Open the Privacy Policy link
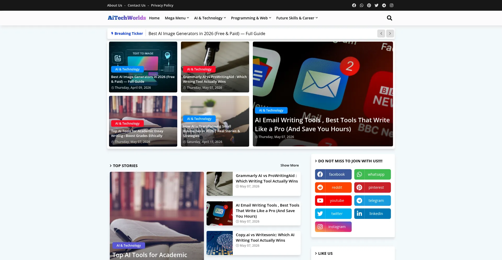502x260 pixels. coord(162,5)
